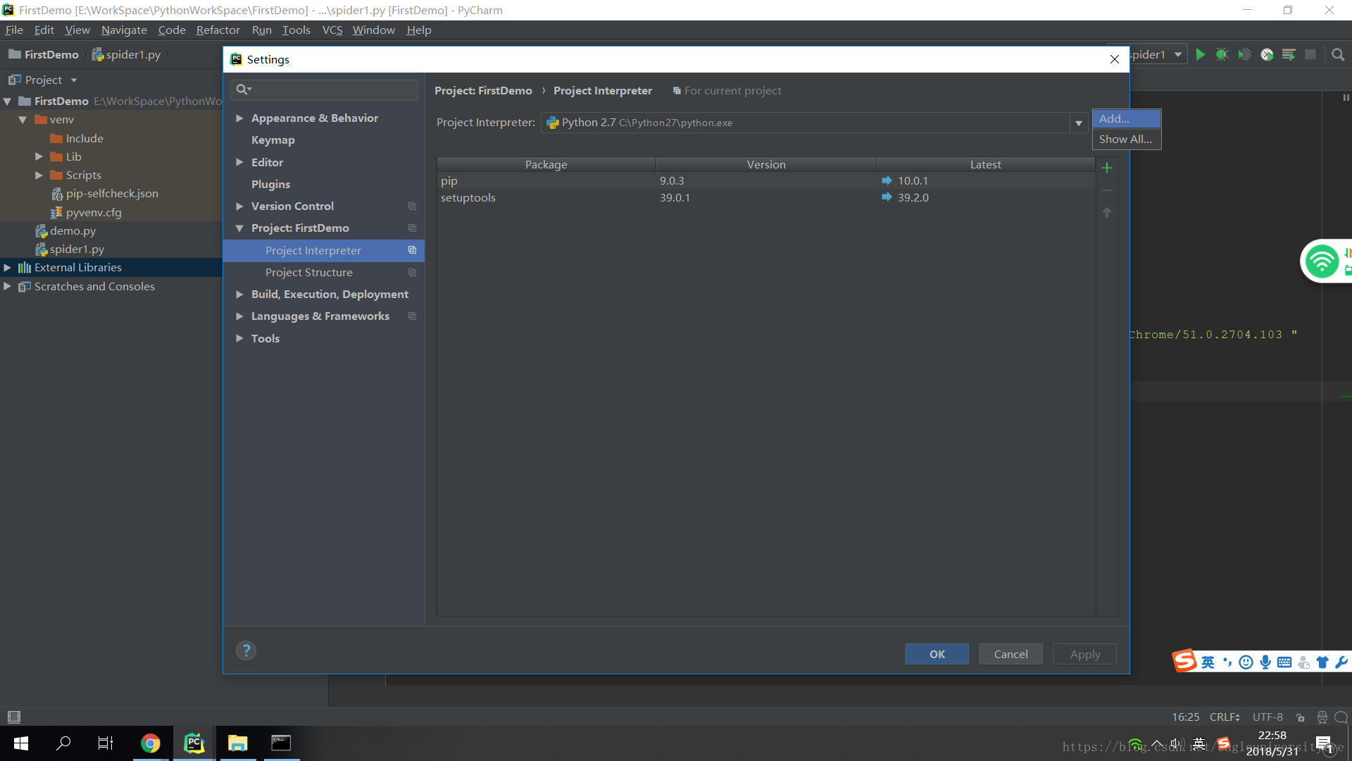This screenshot has height=761, width=1352.
Task: Click the green plus install package icon
Action: tap(1107, 168)
